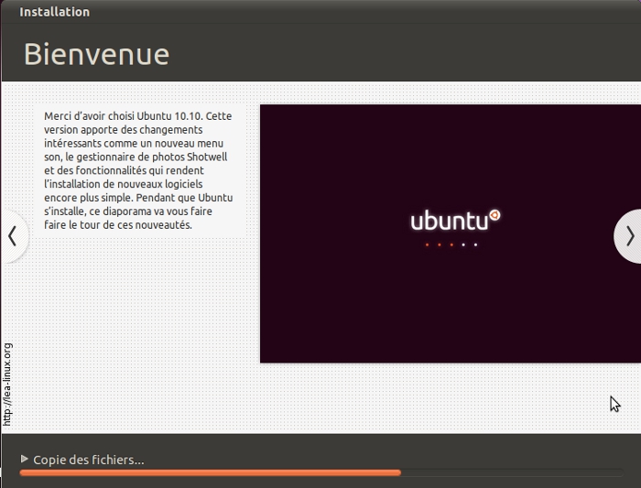Click the last white loading dot
Image resolution: width=641 pixels, height=488 pixels.
(x=475, y=244)
